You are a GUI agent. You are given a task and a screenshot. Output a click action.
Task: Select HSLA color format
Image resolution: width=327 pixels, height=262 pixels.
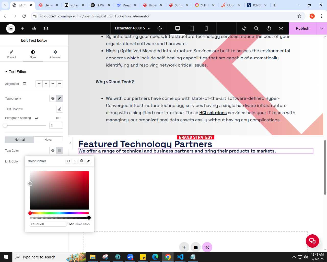[x=87, y=224]
